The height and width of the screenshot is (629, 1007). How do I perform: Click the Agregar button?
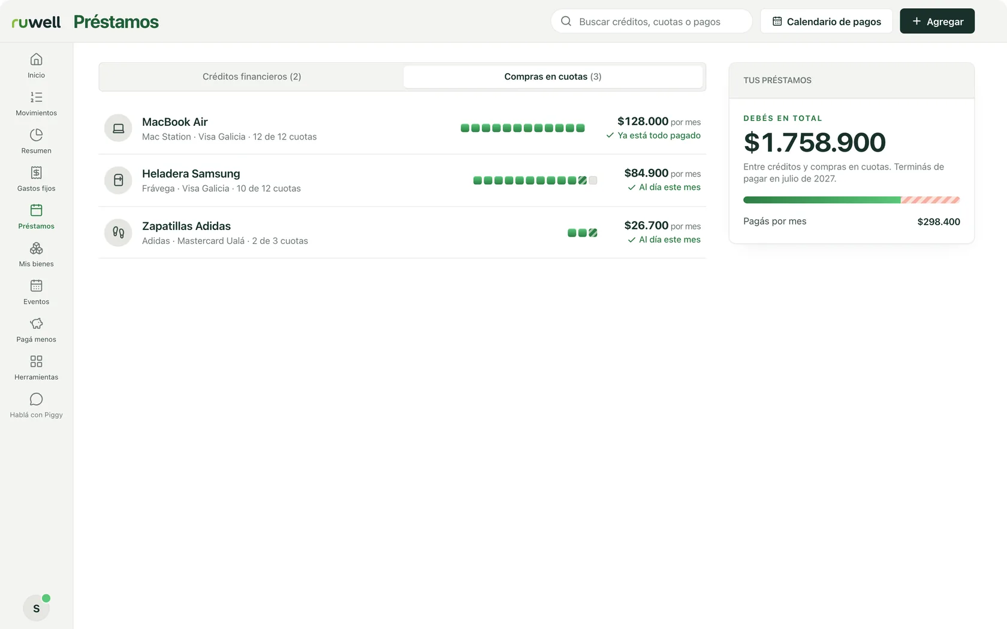pos(937,21)
